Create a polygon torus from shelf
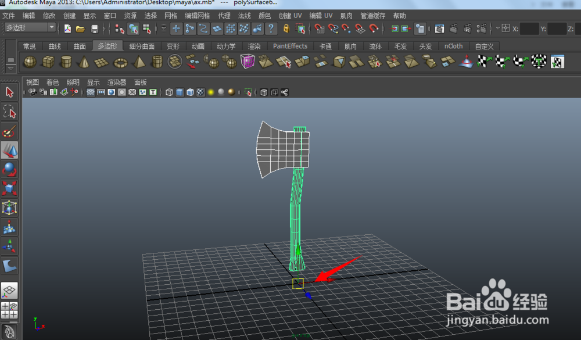The image size is (581, 340). [x=120, y=62]
